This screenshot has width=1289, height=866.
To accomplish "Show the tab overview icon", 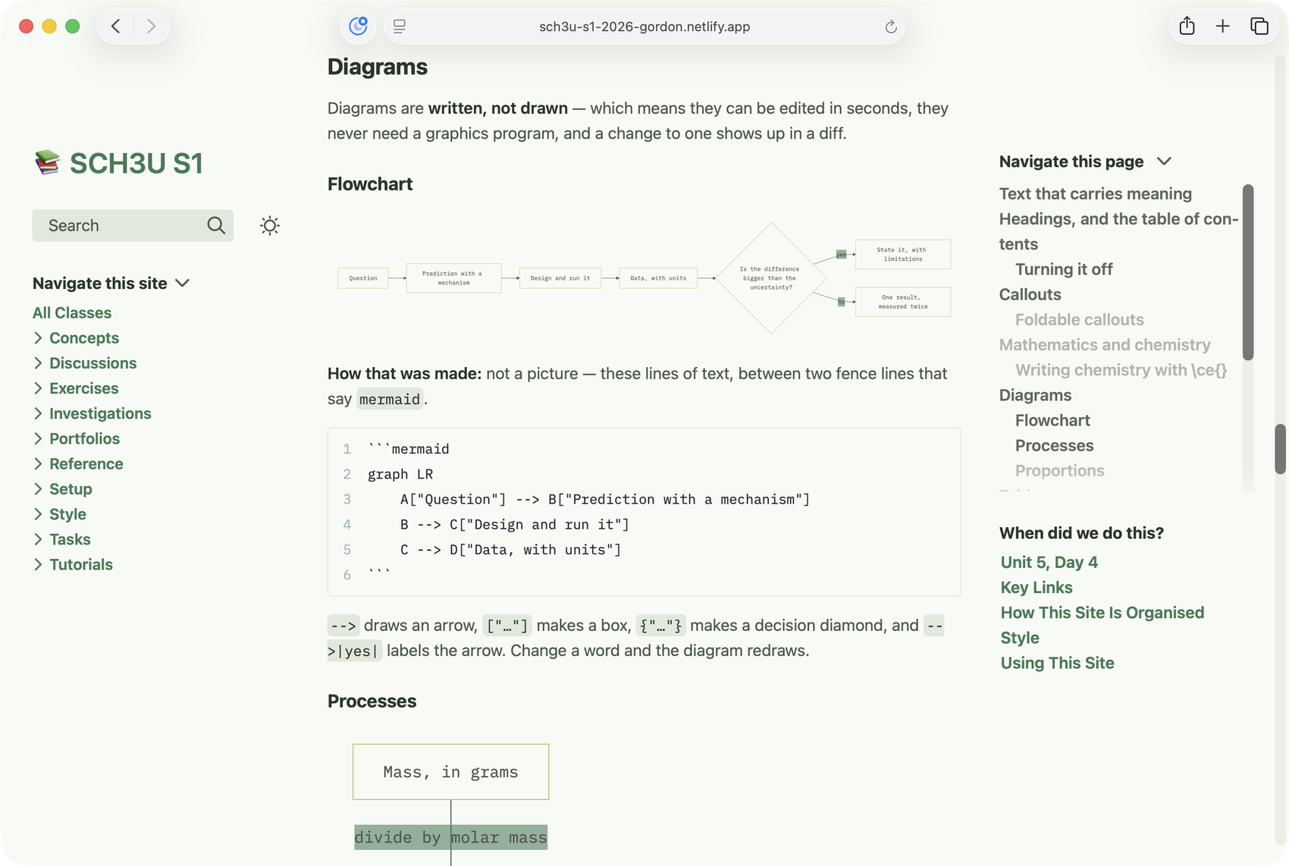I will [x=1259, y=27].
